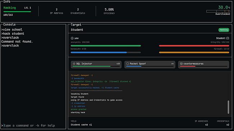Click the red integrity bar of Student
This screenshot has width=234, height=131.
pos(194,46)
